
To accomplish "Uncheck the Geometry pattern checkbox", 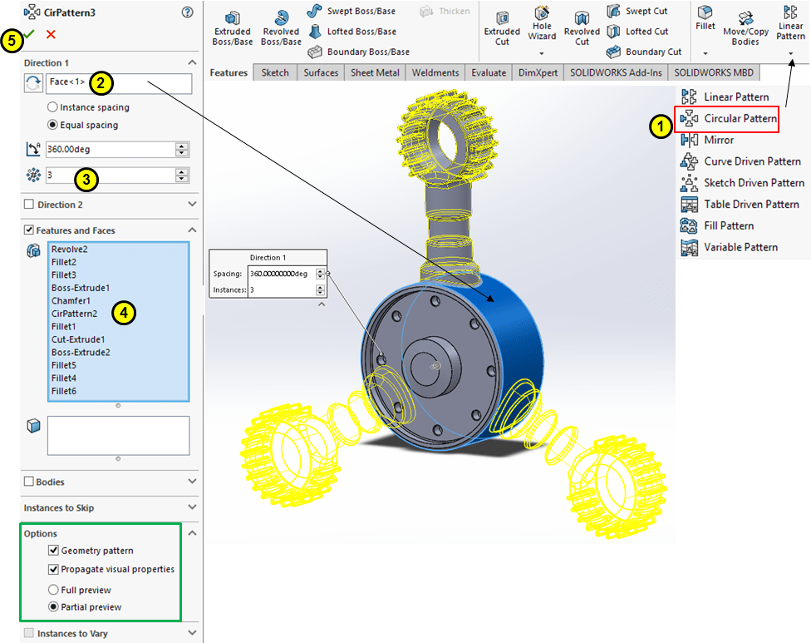I will (53, 551).
